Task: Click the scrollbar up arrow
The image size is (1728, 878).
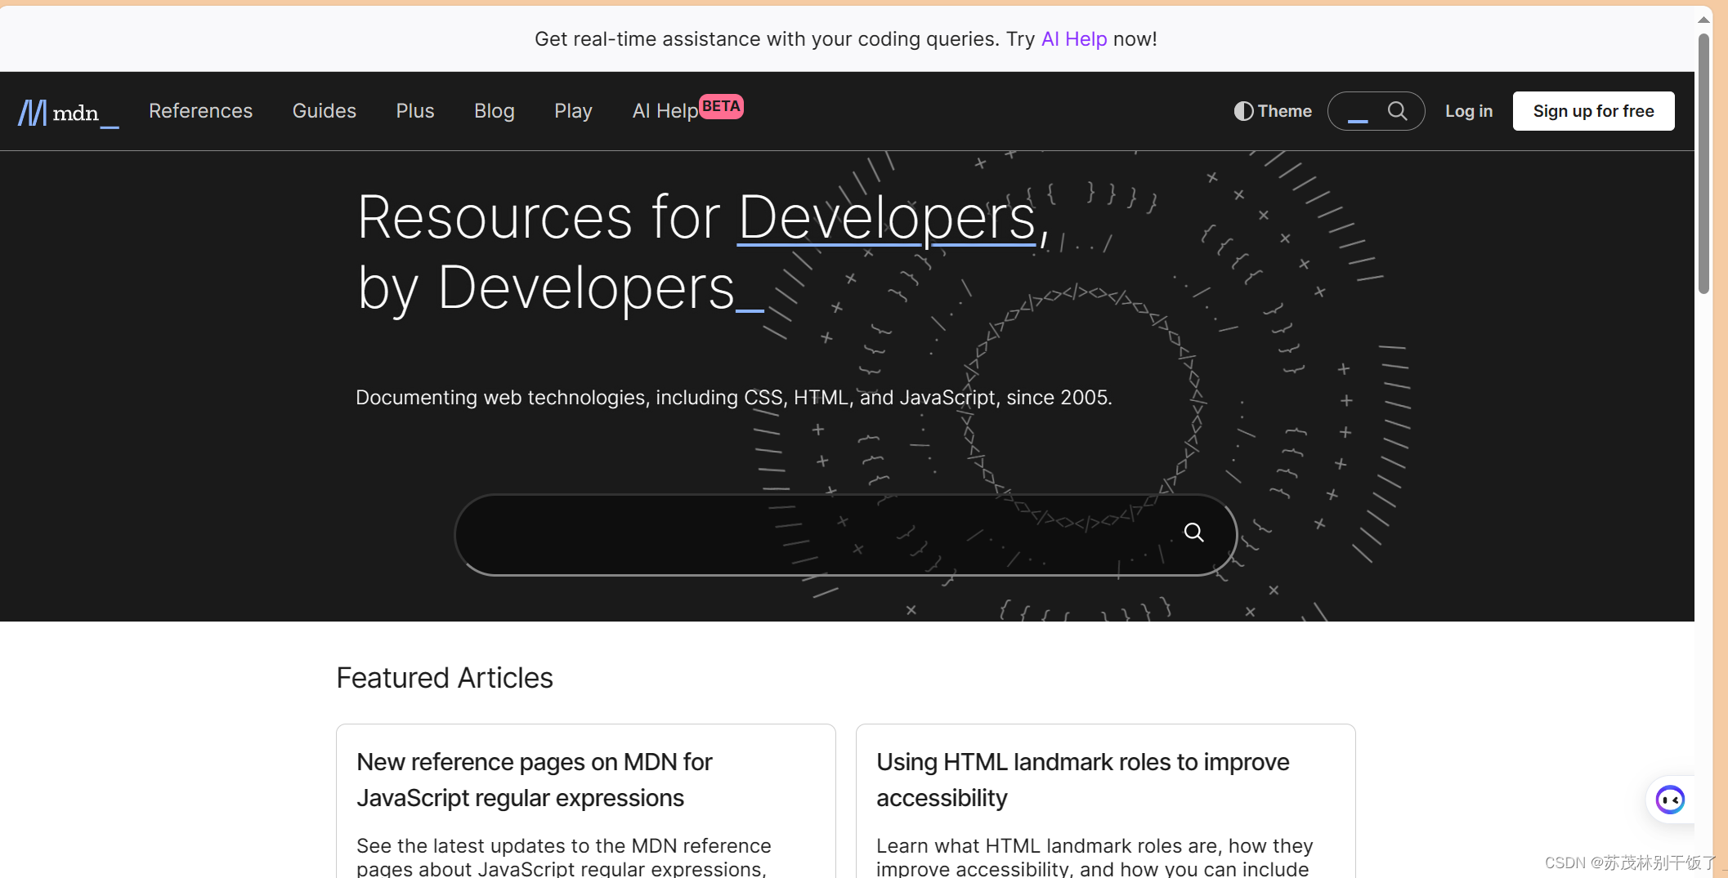Action: [1703, 20]
